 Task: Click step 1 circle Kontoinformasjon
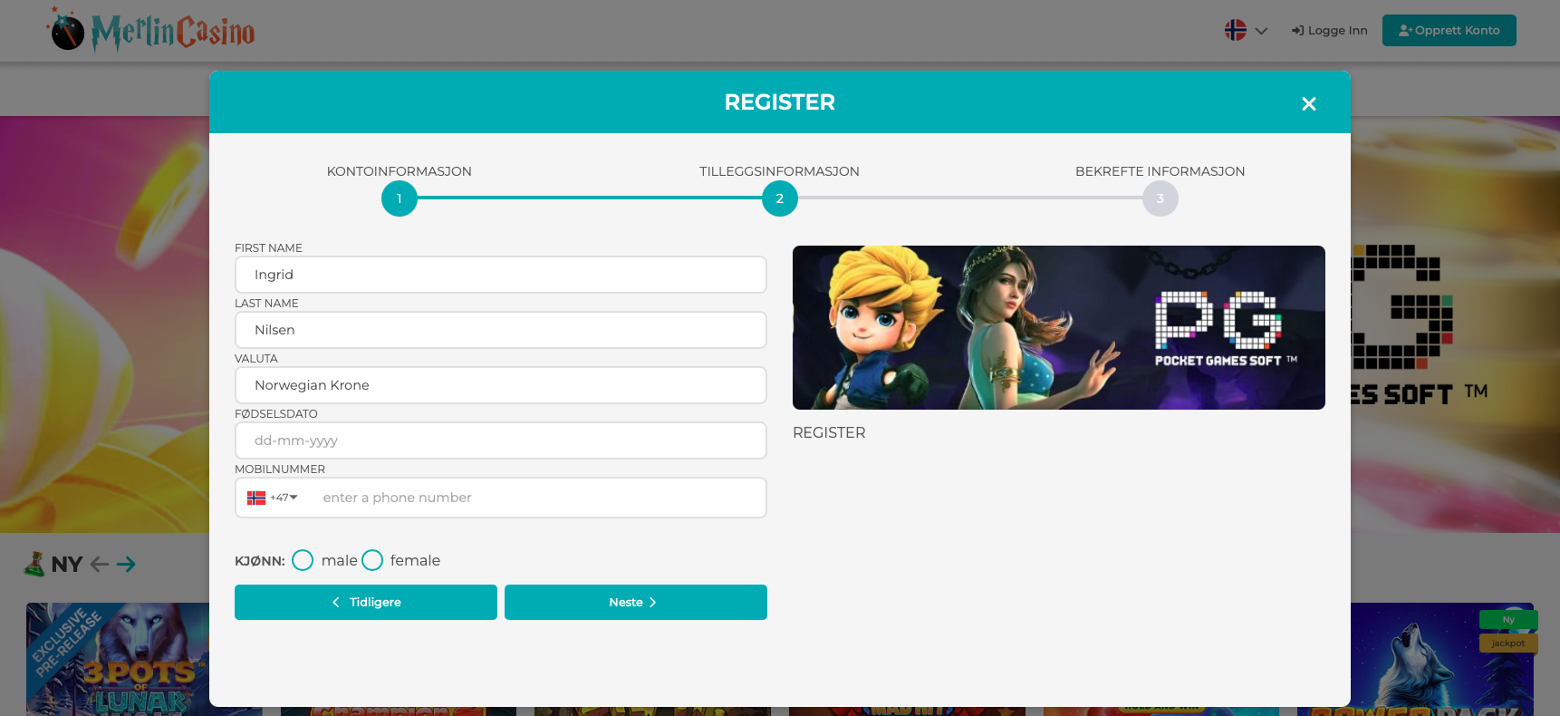(399, 198)
